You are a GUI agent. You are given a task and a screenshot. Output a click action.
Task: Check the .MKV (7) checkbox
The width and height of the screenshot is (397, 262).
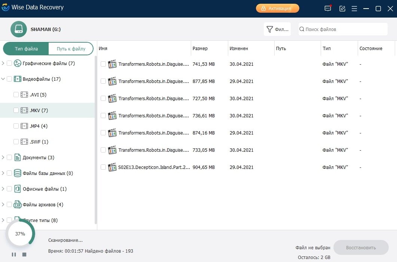(x=16, y=110)
